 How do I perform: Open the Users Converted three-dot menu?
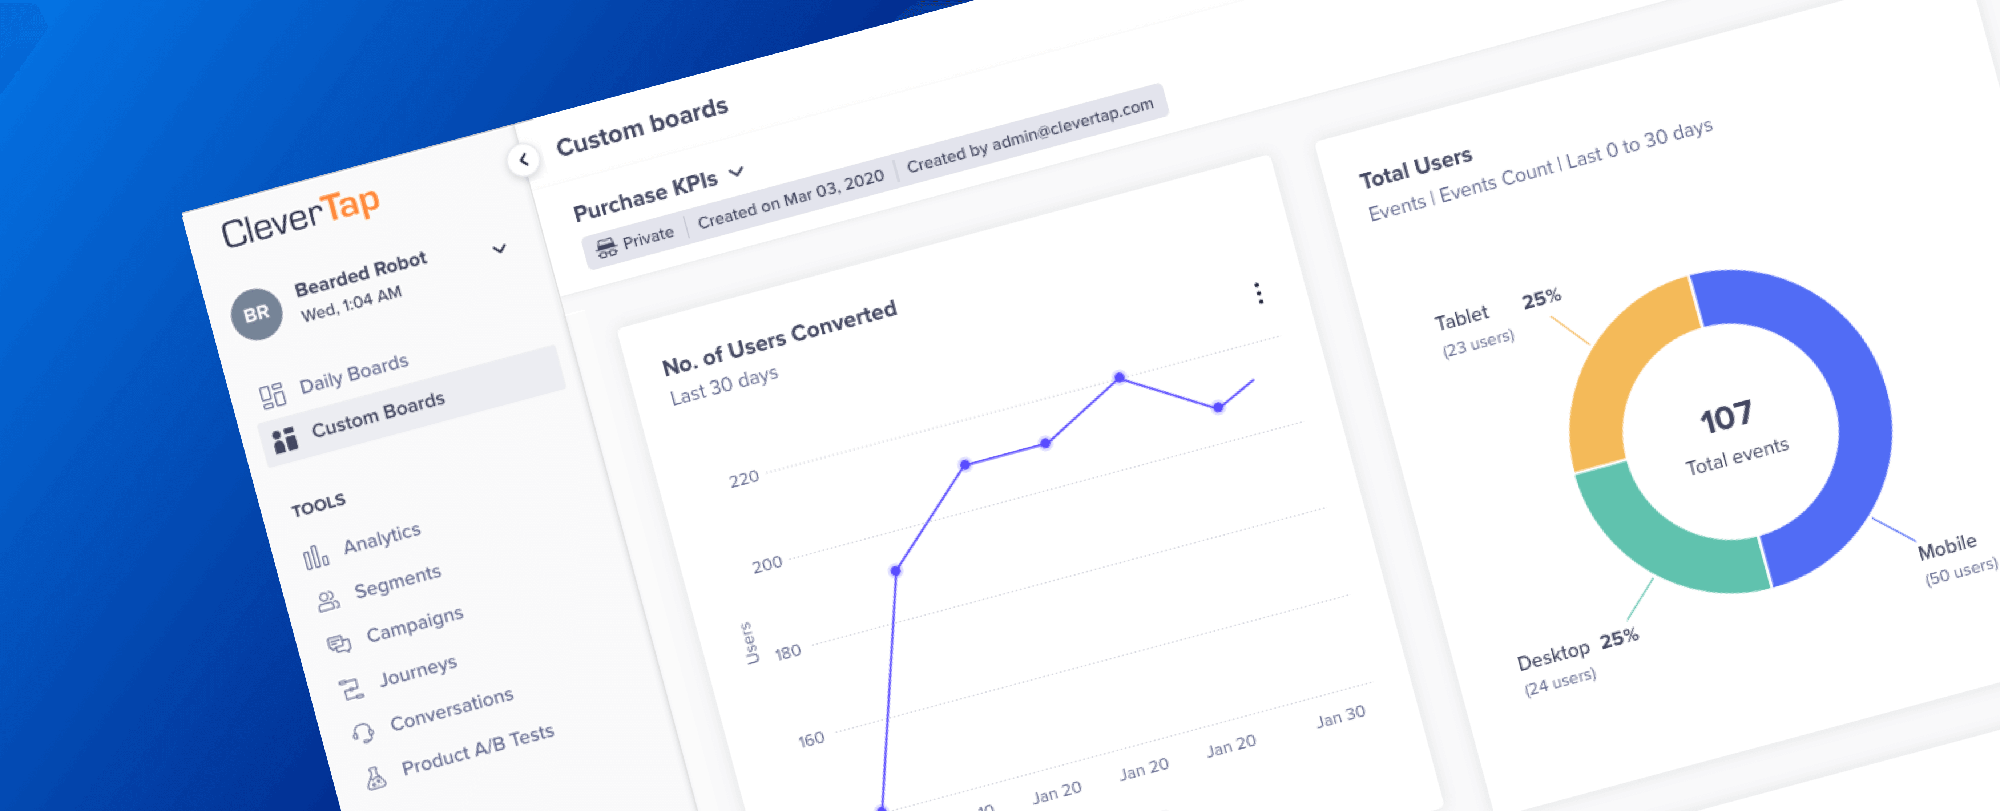click(x=1259, y=293)
